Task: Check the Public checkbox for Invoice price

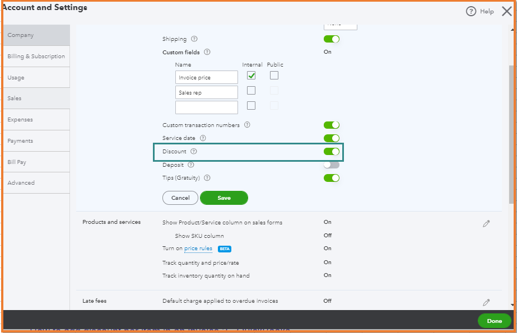Action: (274, 76)
